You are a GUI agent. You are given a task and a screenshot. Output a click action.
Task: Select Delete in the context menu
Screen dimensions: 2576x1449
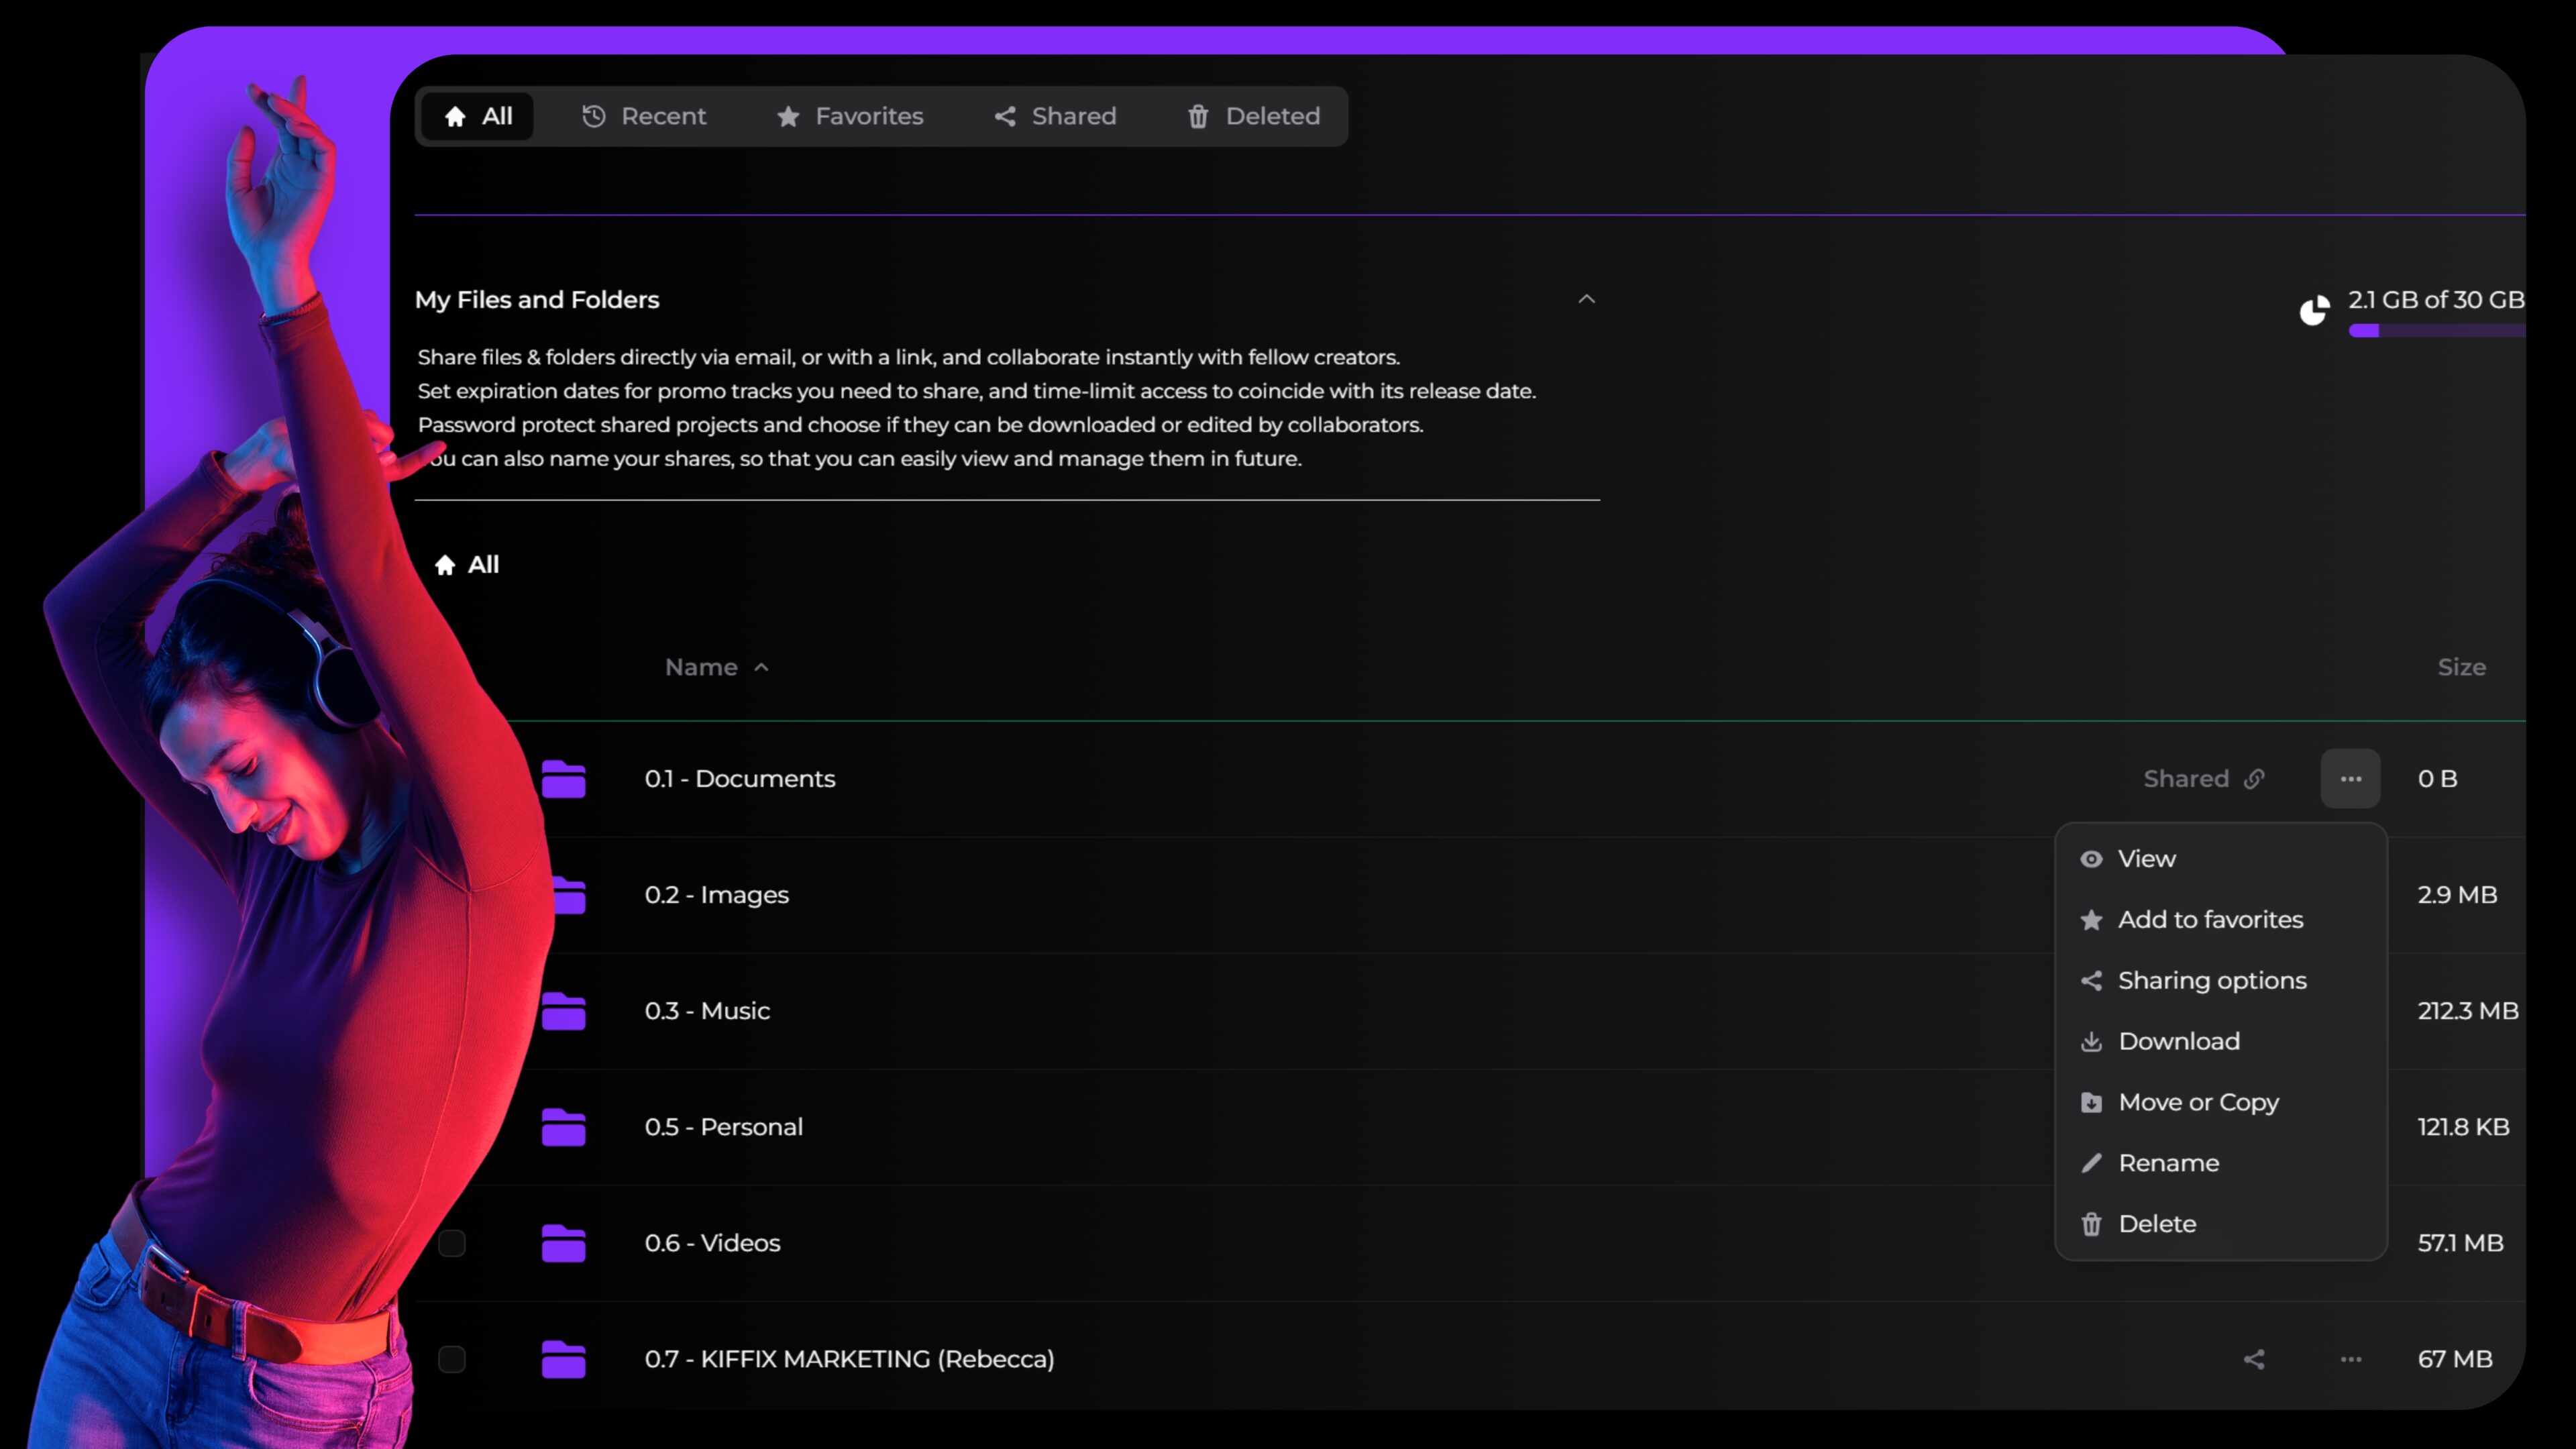coord(2220,1225)
